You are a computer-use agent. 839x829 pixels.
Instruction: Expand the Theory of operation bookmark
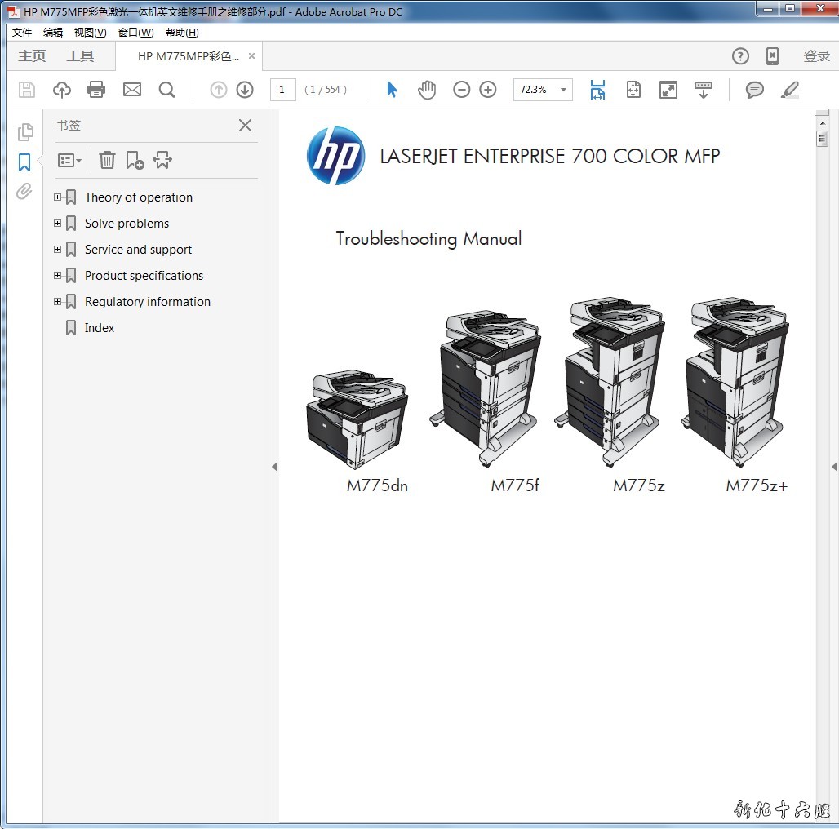coord(57,197)
